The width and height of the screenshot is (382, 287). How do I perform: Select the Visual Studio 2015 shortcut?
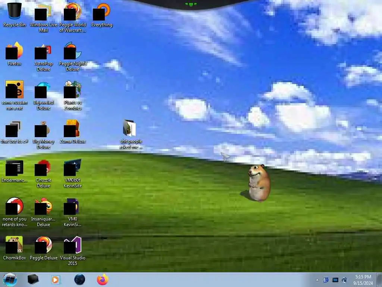73,251
